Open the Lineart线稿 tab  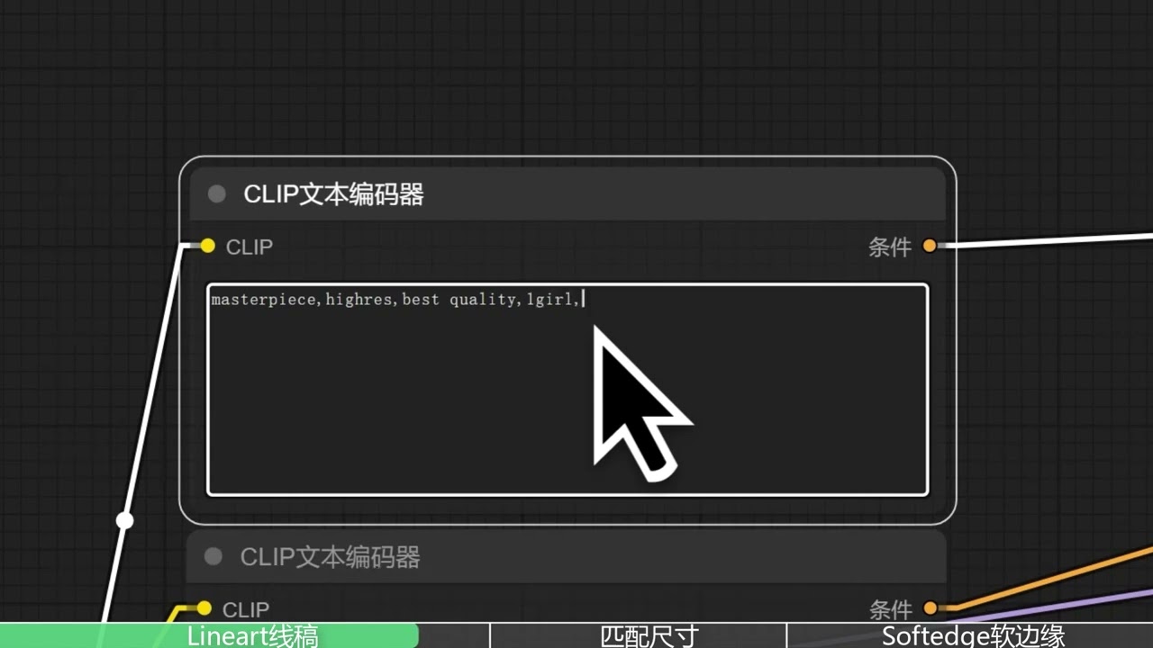click(209, 635)
